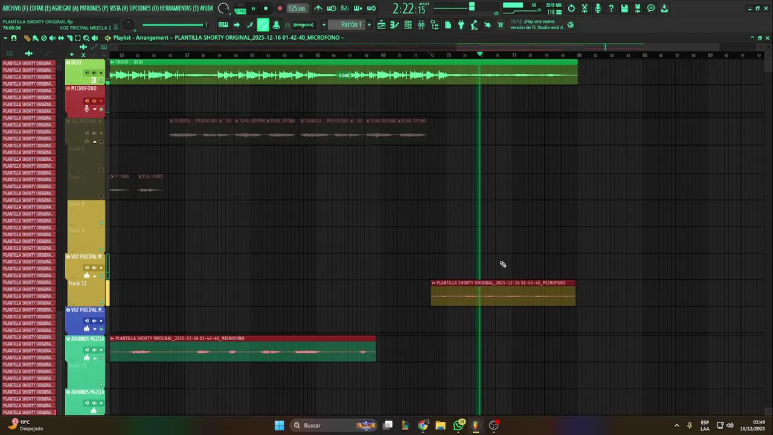The width and height of the screenshot is (773, 435).
Task: Open the shopping cart content library icon
Action: [499, 25]
